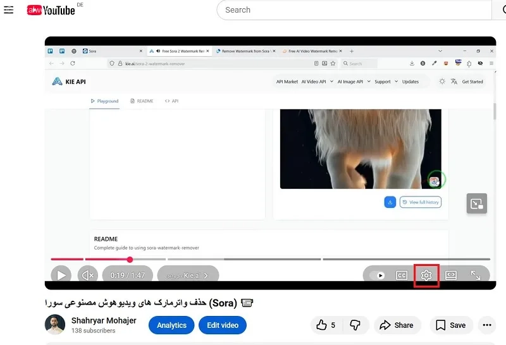Click the browser back arrow in video
506x345 pixels.
(51, 64)
